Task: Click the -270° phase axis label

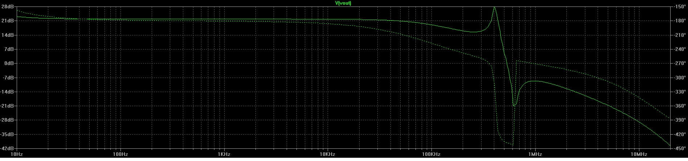Action: (x=680, y=64)
